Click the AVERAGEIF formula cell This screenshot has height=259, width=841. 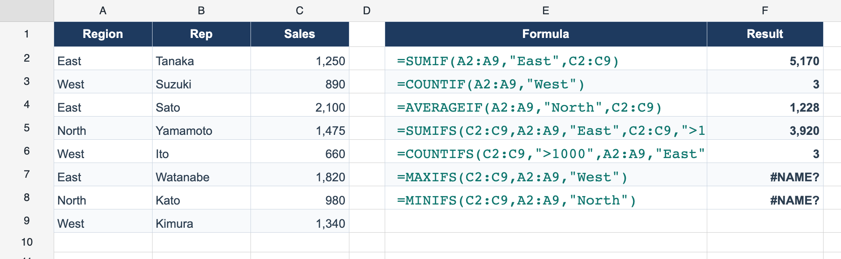546,105
